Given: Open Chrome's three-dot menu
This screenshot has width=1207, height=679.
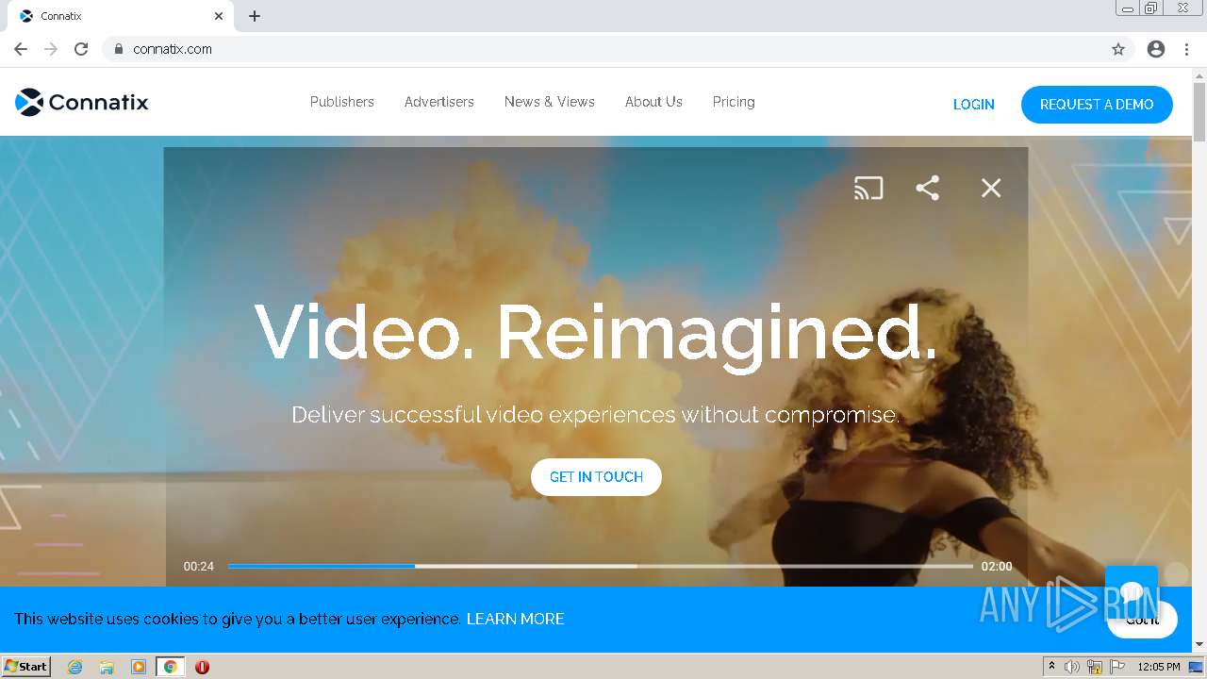Looking at the screenshot, I should click(x=1187, y=49).
